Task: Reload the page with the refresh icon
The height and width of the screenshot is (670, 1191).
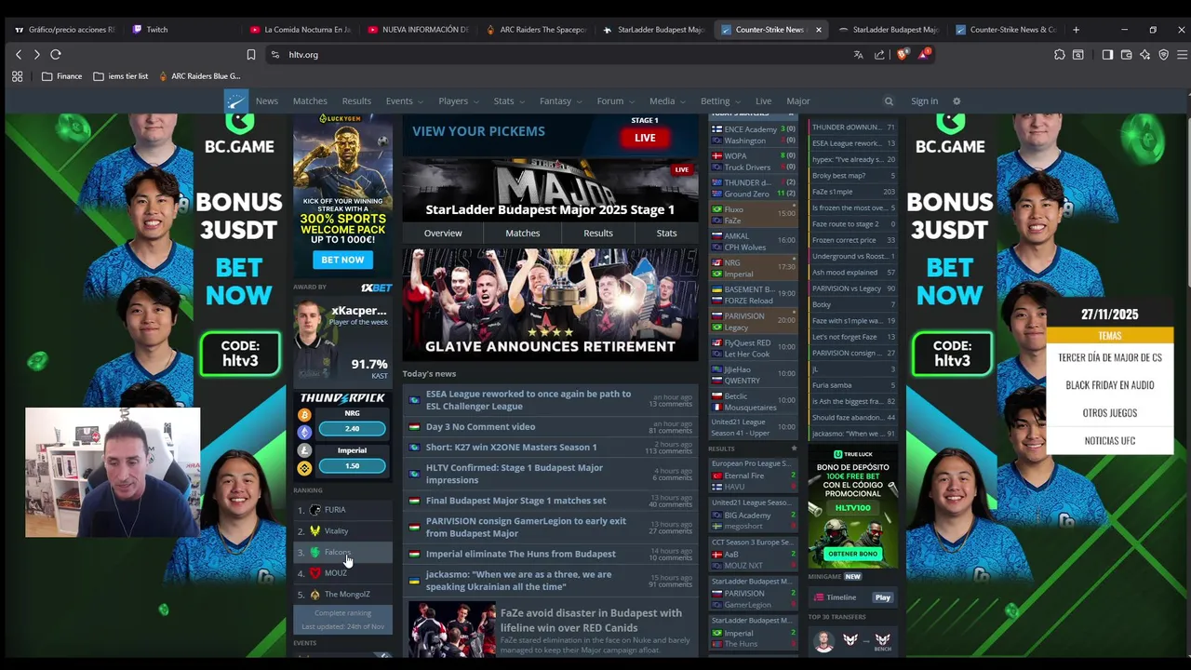Action: point(56,55)
